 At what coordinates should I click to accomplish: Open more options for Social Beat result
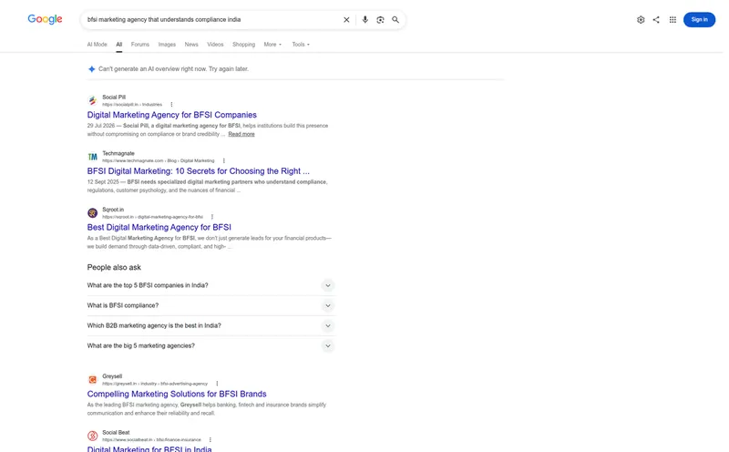click(210, 440)
